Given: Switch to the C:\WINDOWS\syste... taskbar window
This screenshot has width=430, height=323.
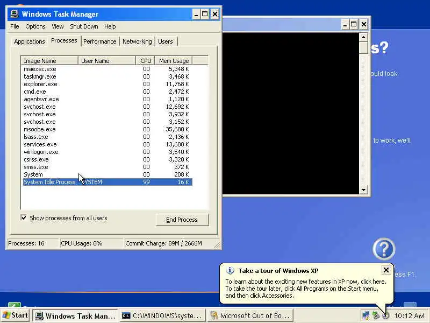Looking at the screenshot, I should click(x=162, y=316).
